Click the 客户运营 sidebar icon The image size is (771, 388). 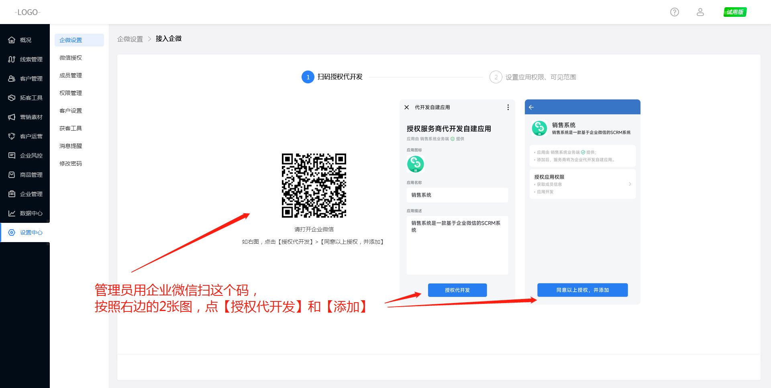tap(12, 136)
